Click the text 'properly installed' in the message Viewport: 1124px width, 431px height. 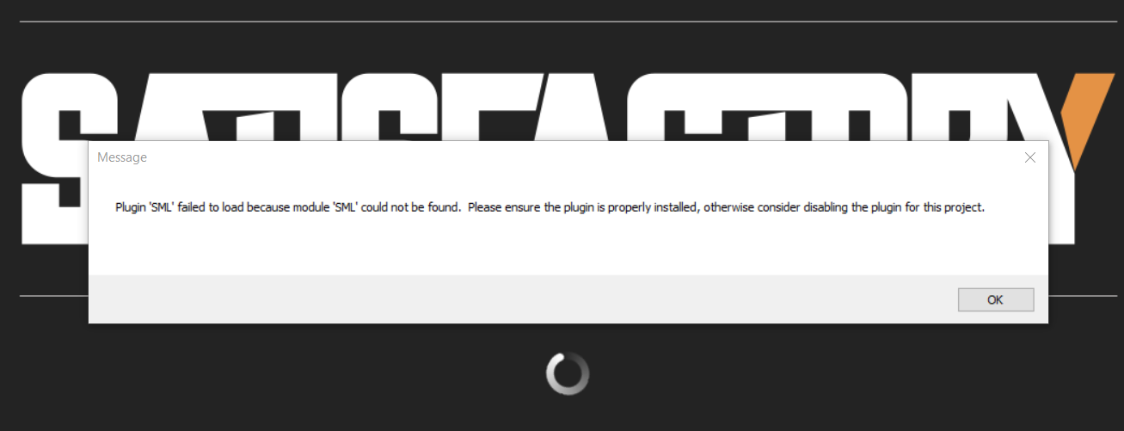point(654,208)
